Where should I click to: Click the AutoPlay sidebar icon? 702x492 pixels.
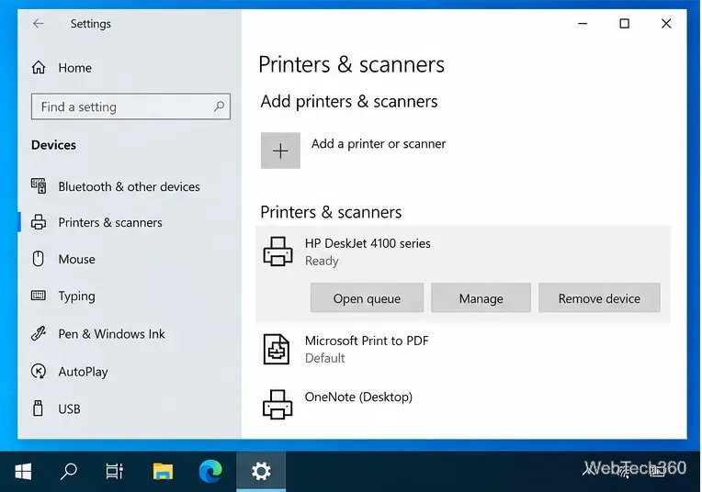point(39,371)
